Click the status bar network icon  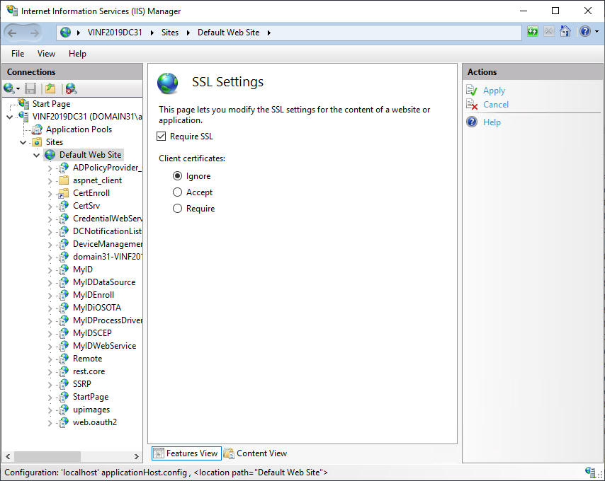click(591, 473)
